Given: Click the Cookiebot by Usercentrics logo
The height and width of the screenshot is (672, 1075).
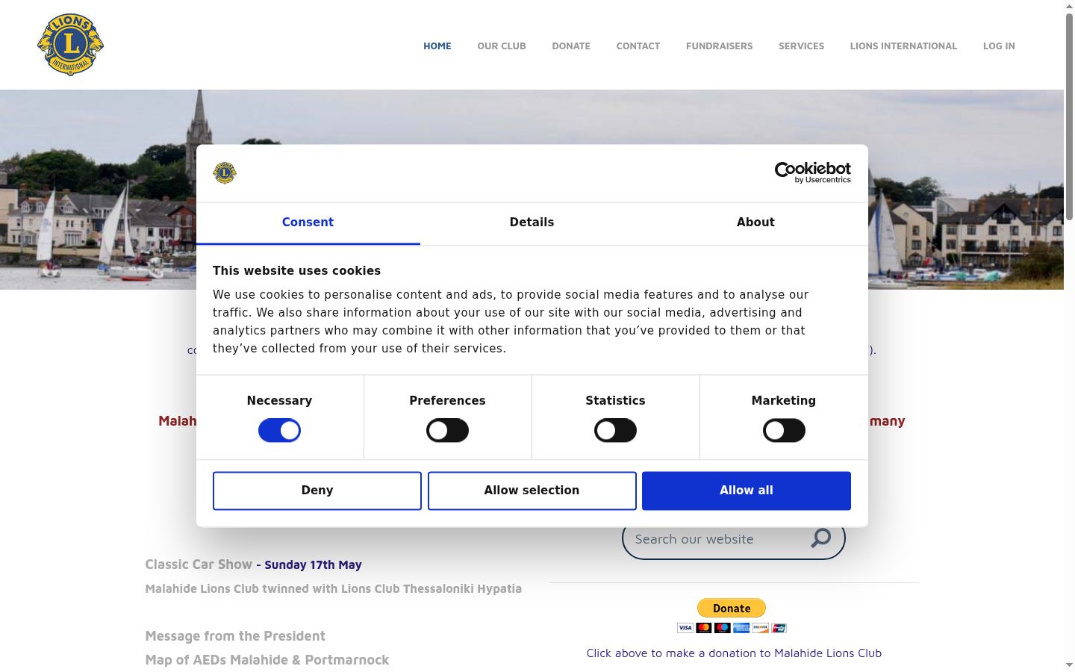Looking at the screenshot, I should tap(813, 172).
